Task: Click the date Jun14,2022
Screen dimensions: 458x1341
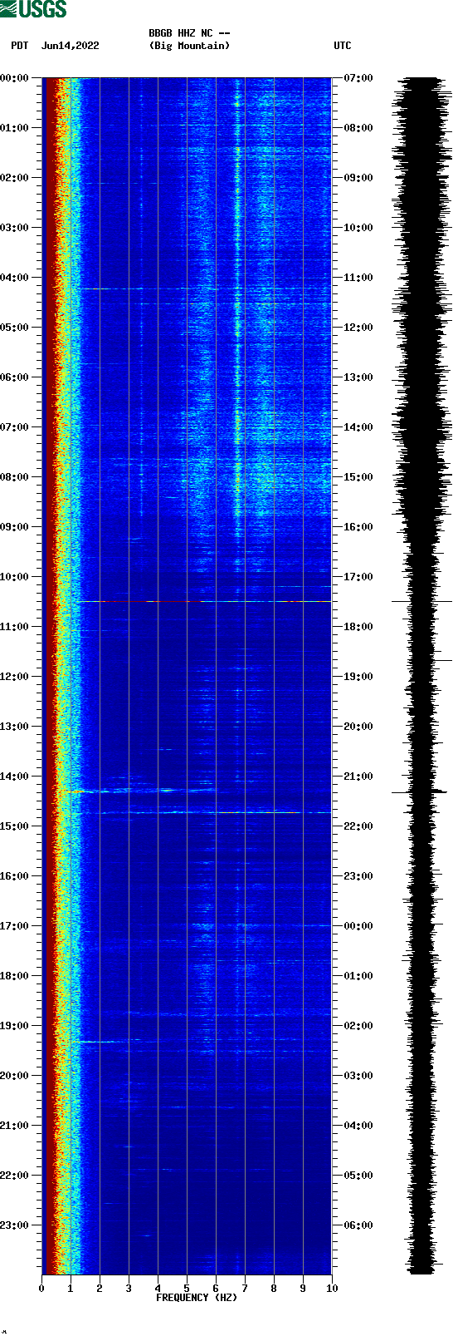Action: point(70,46)
